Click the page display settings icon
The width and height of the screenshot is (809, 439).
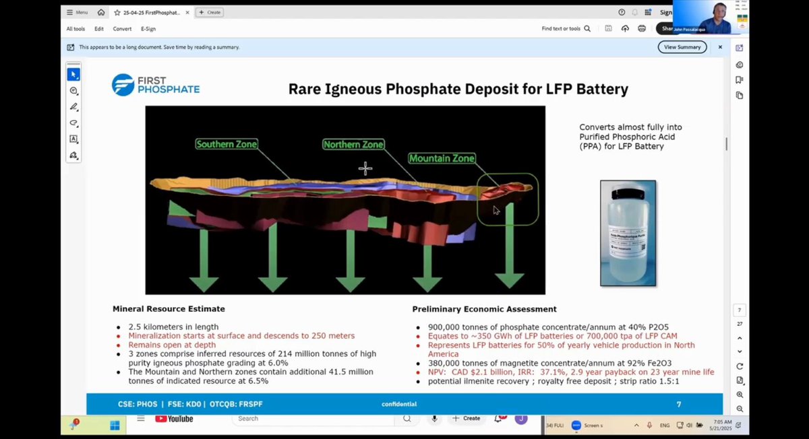[740, 380]
